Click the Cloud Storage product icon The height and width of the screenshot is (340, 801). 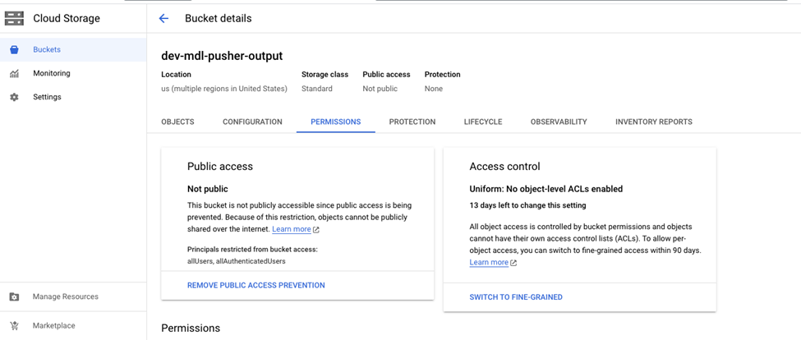coord(14,19)
